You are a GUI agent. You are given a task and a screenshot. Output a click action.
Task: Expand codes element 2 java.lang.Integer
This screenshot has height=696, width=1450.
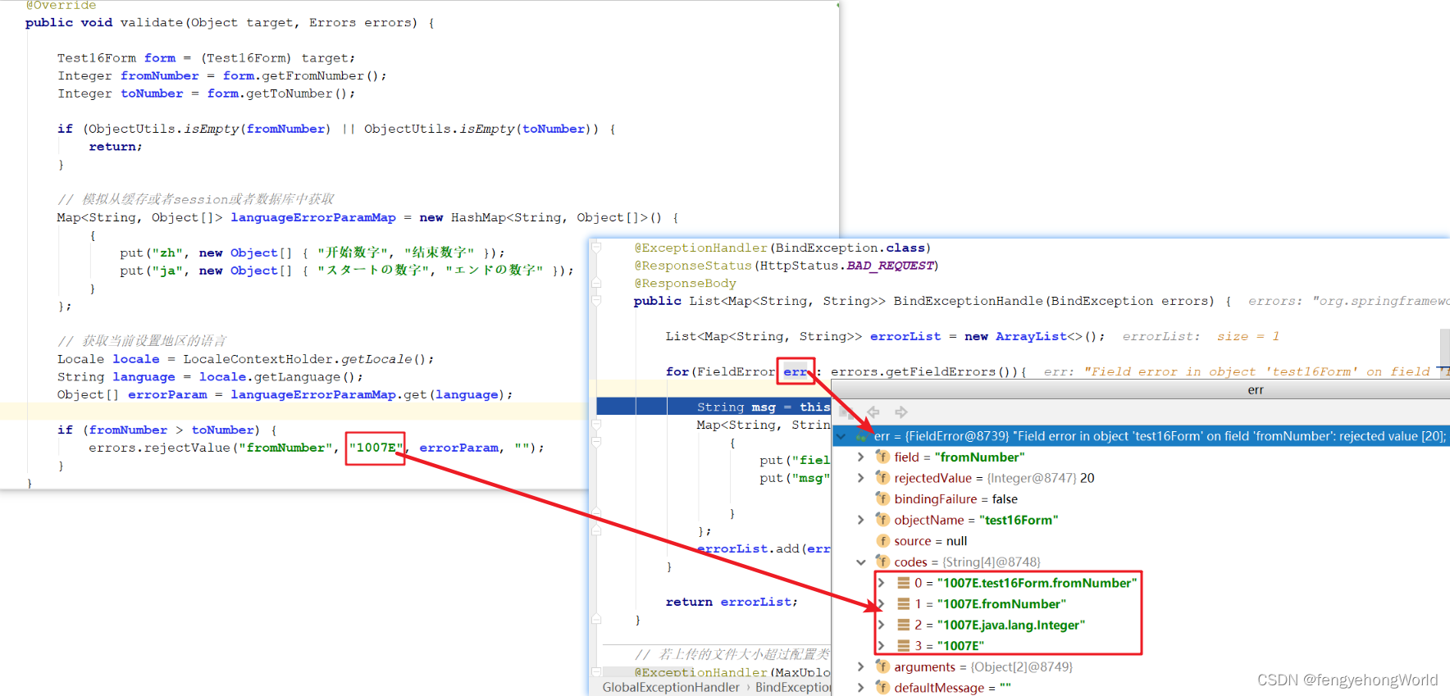click(x=882, y=625)
